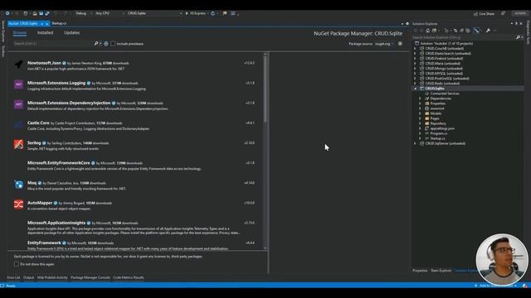Click the Live Share button
This screenshot has width=531, height=298.
485,14
